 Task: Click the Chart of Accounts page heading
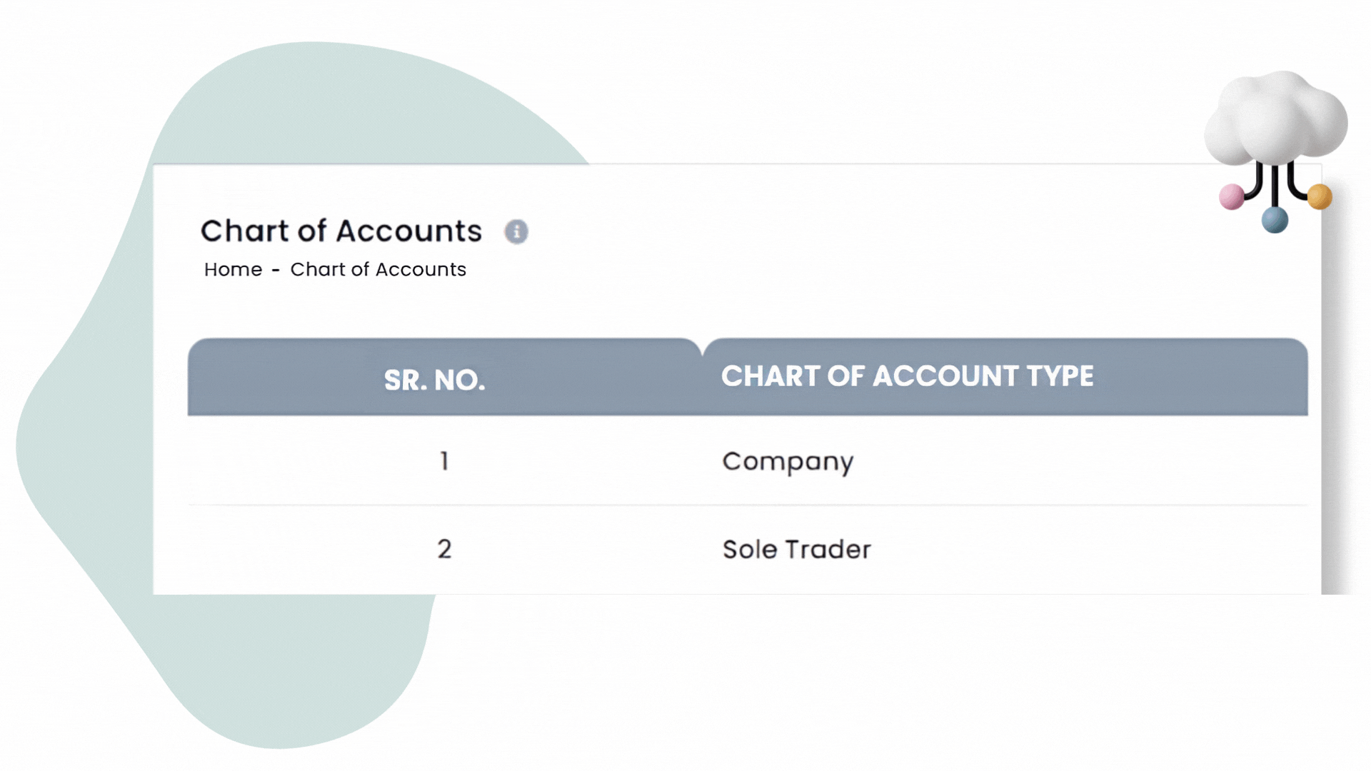pos(341,231)
